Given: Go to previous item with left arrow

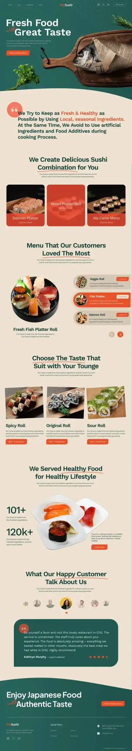Looking at the screenshot, I should coord(112,334).
